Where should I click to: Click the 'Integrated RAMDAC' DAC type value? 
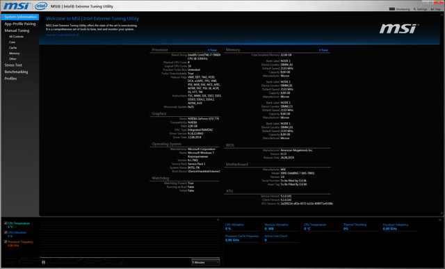point(200,130)
